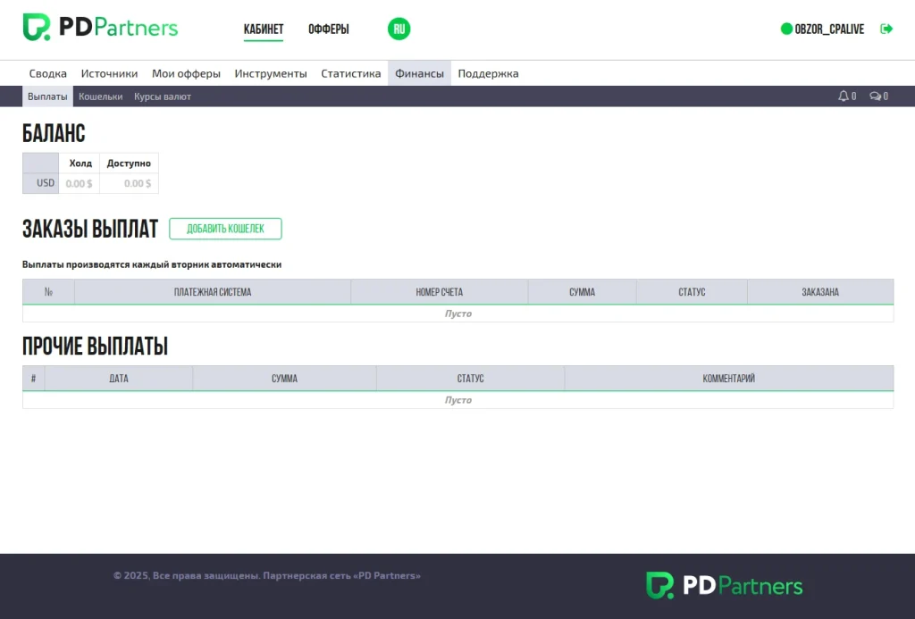Select the Выплаты sub-tab
This screenshot has width=915, height=619.
tap(48, 96)
